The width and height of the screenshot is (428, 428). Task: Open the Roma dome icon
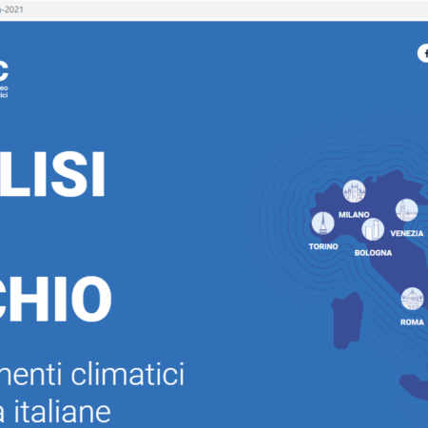[412, 299]
